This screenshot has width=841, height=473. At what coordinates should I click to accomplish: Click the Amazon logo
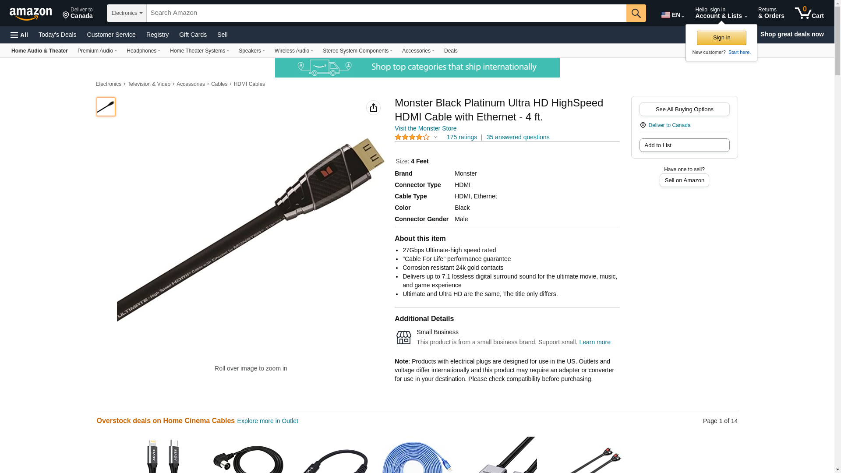click(x=31, y=14)
